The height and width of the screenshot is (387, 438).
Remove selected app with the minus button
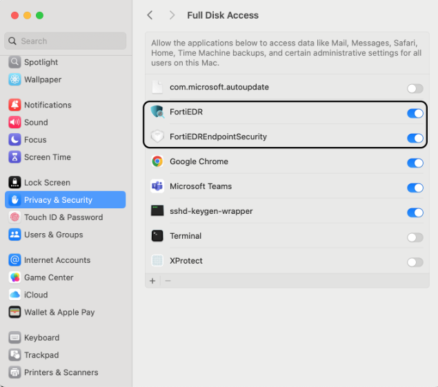(168, 281)
